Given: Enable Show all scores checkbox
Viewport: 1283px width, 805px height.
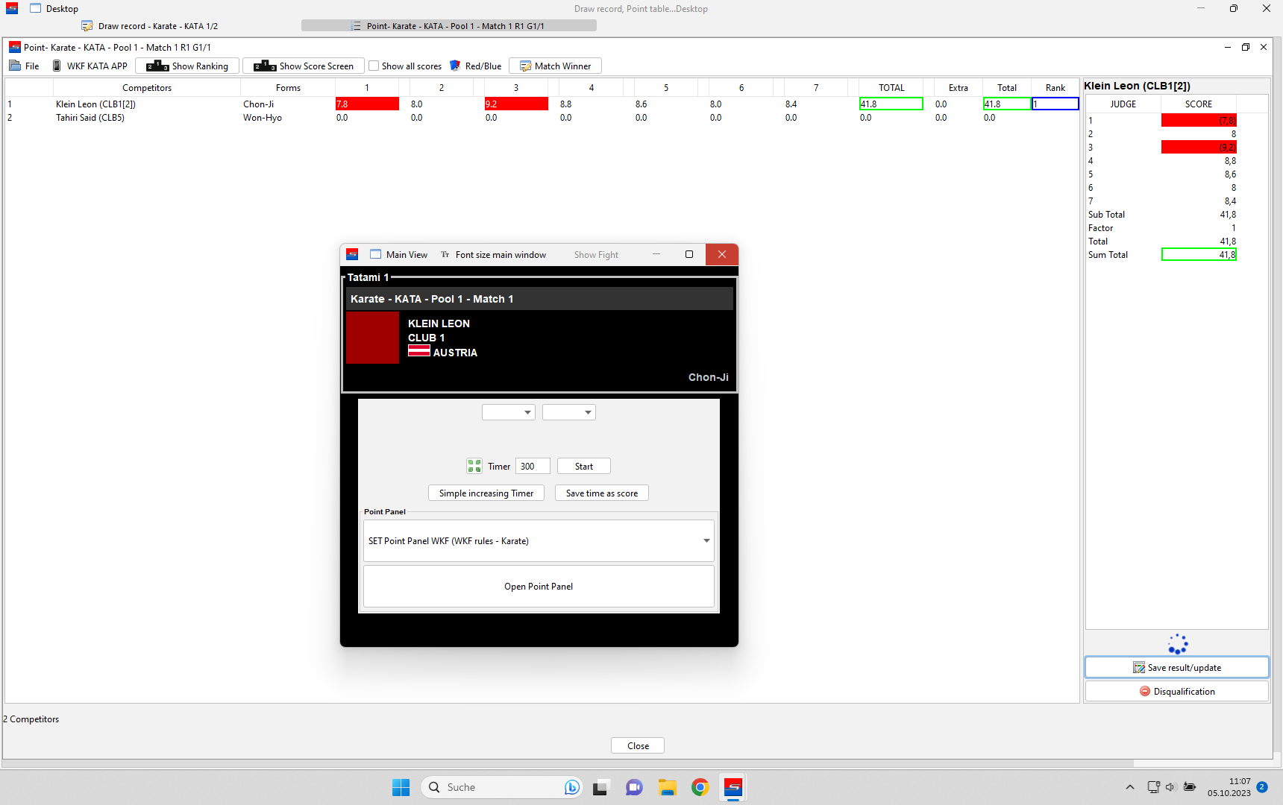Looking at the screenshot, I should (374, 66).
